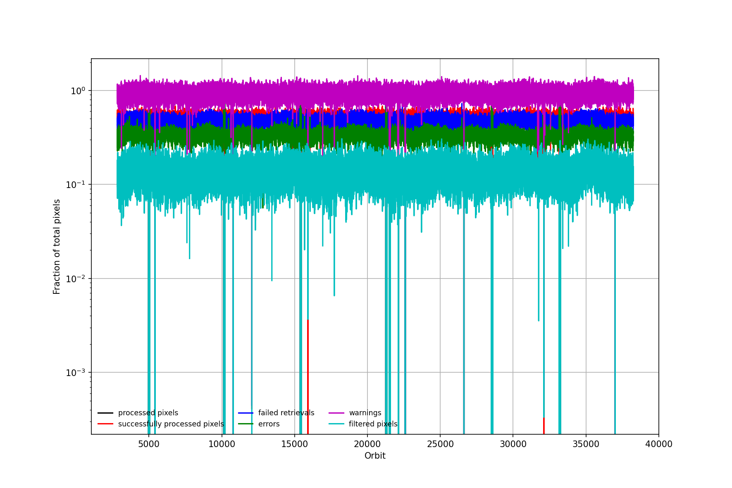Click the 'Orbit' x-axis title

375,456
